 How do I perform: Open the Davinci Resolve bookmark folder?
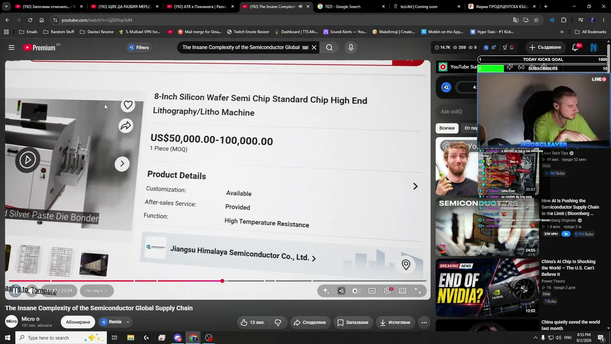[97, 32]
